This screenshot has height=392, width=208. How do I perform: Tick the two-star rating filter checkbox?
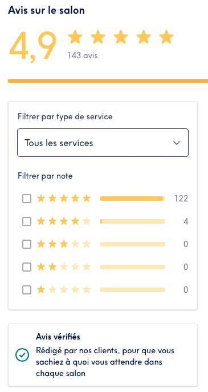pyautogui.click(x=27, y=267)
